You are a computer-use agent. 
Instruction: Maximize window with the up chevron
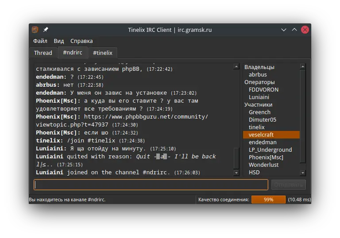(294, 30)
